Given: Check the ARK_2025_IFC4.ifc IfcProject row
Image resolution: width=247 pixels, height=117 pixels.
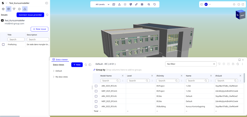Looking at the screenshot, I should [96, 86].
